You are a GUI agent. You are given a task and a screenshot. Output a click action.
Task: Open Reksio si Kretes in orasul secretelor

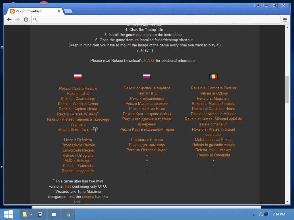(214, 132)
